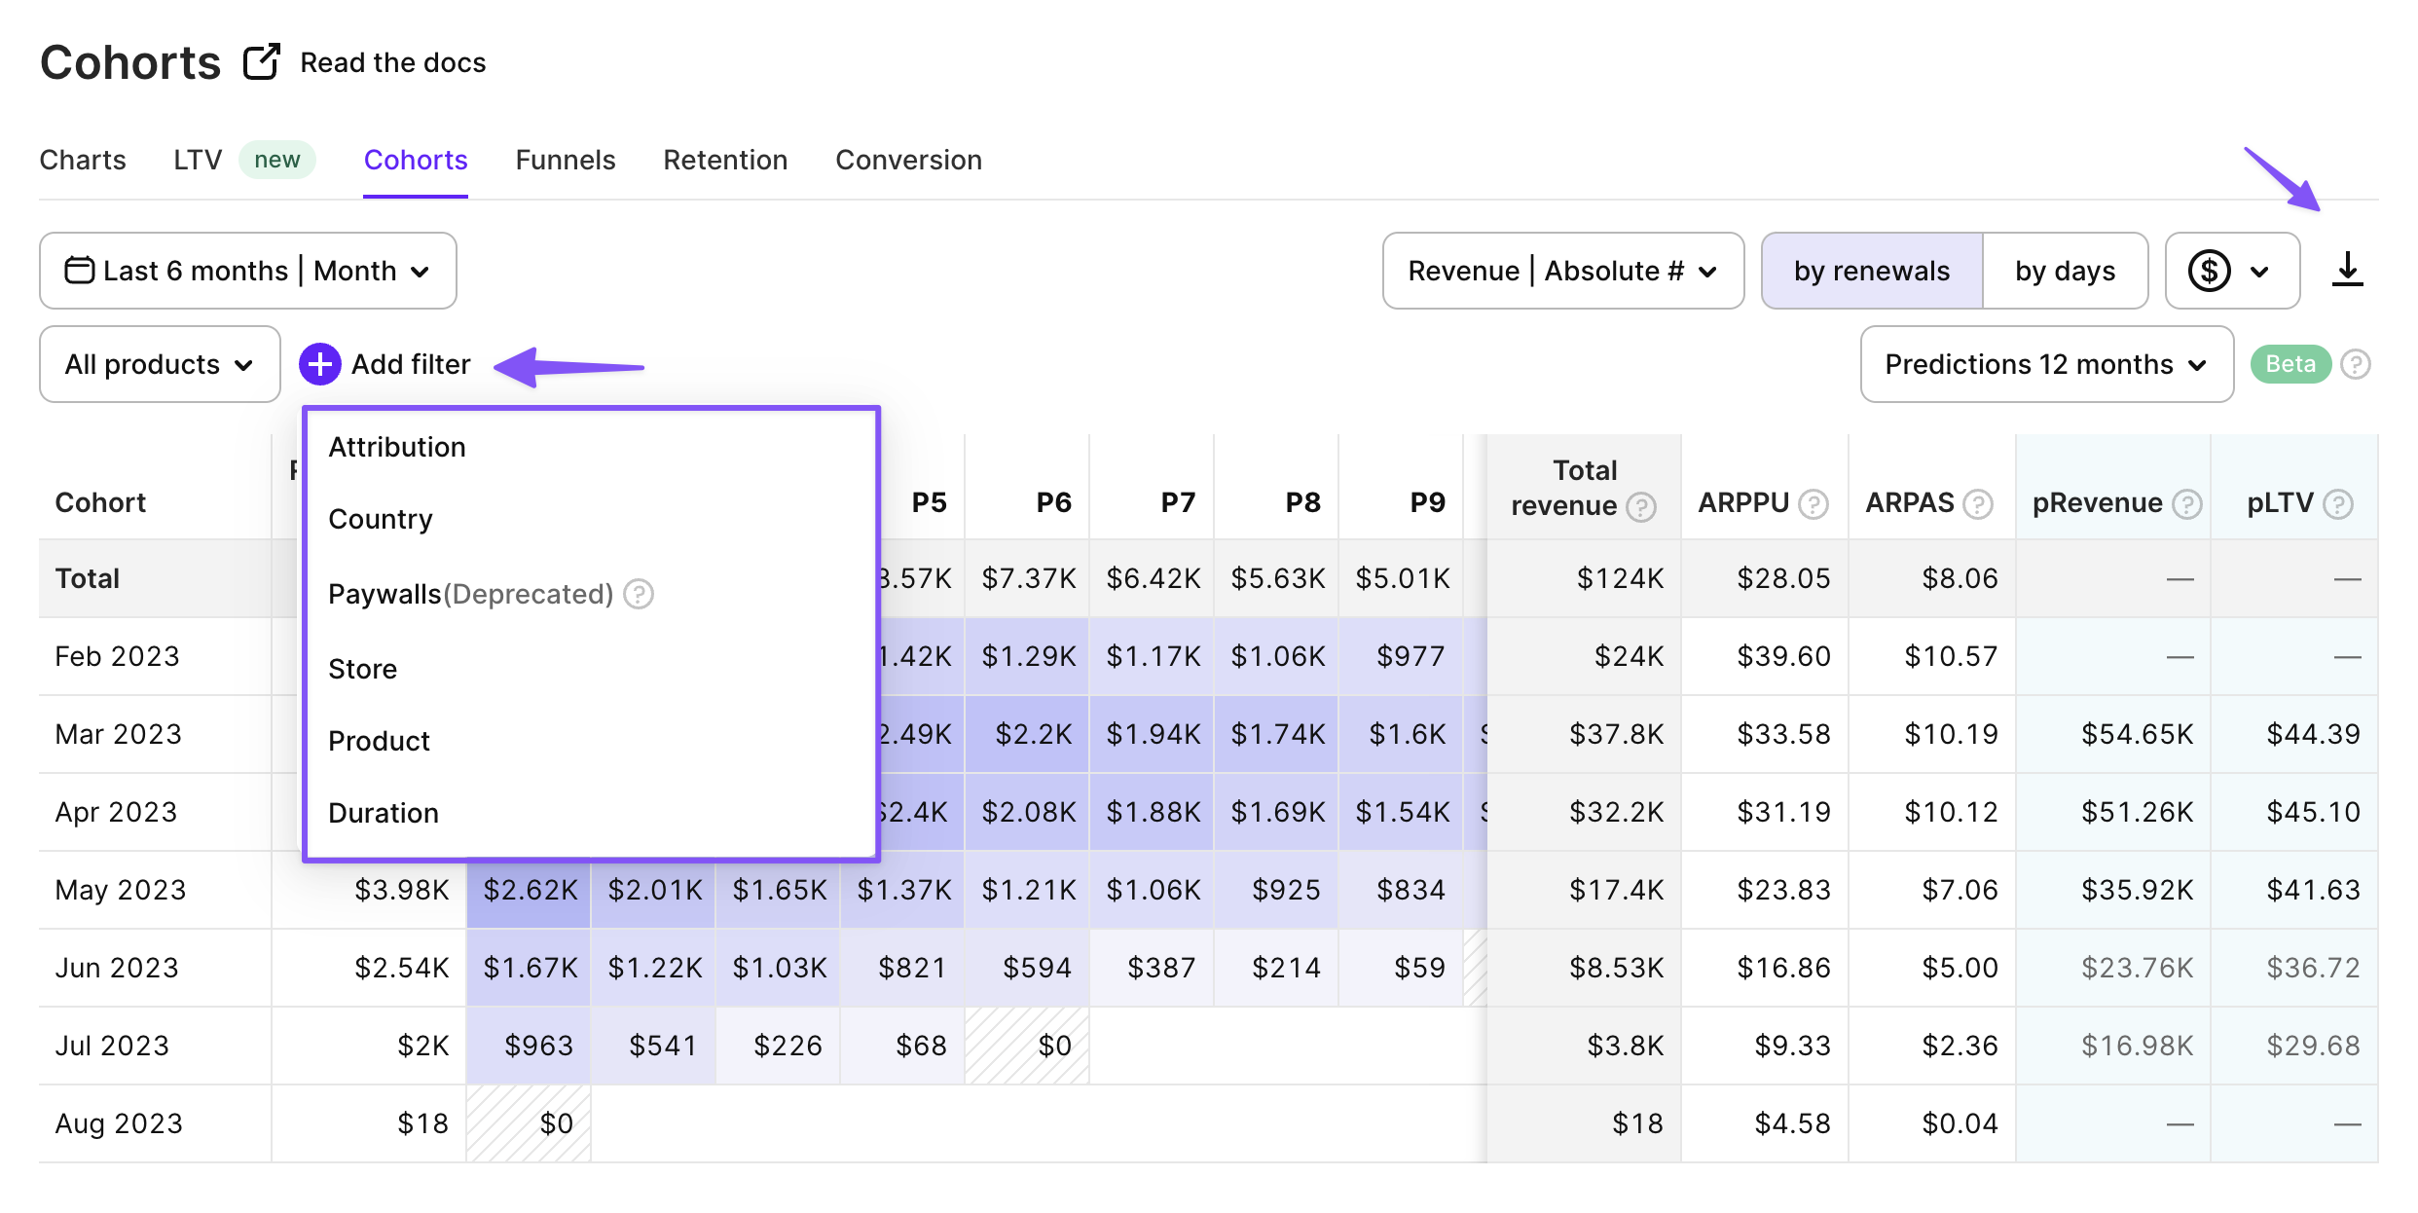
Task: Select Country from the filter menu
Action: 381,519
